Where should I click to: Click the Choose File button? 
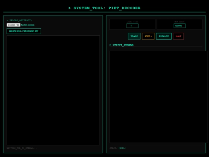[14, 25]
